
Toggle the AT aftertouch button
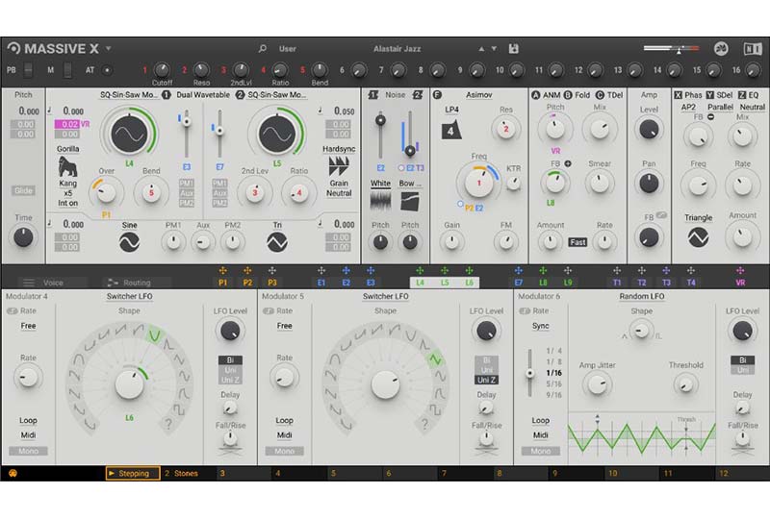(107, 70)
